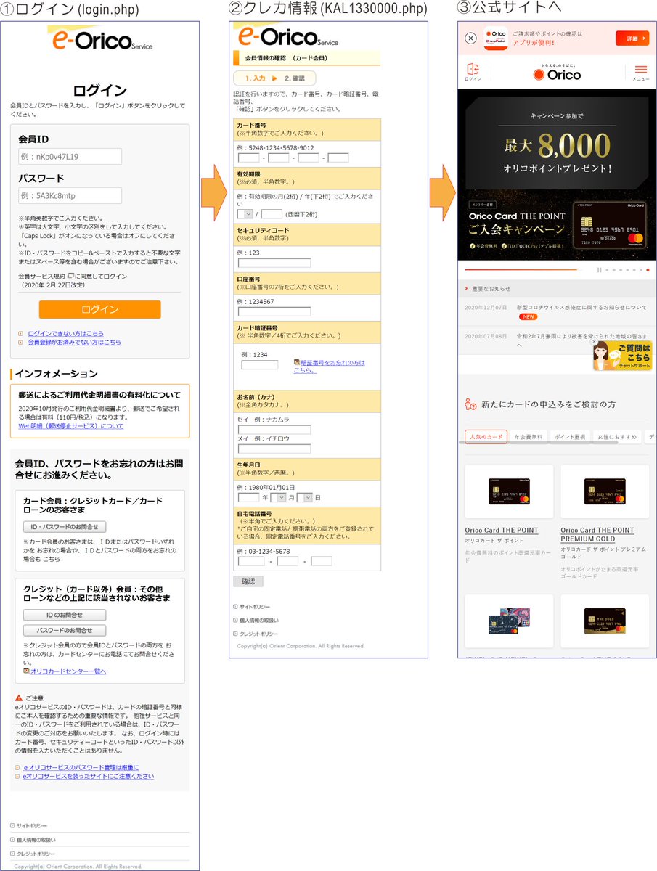
Task: Open the メニュー hamburger icon
Action: tap(640, 70)
